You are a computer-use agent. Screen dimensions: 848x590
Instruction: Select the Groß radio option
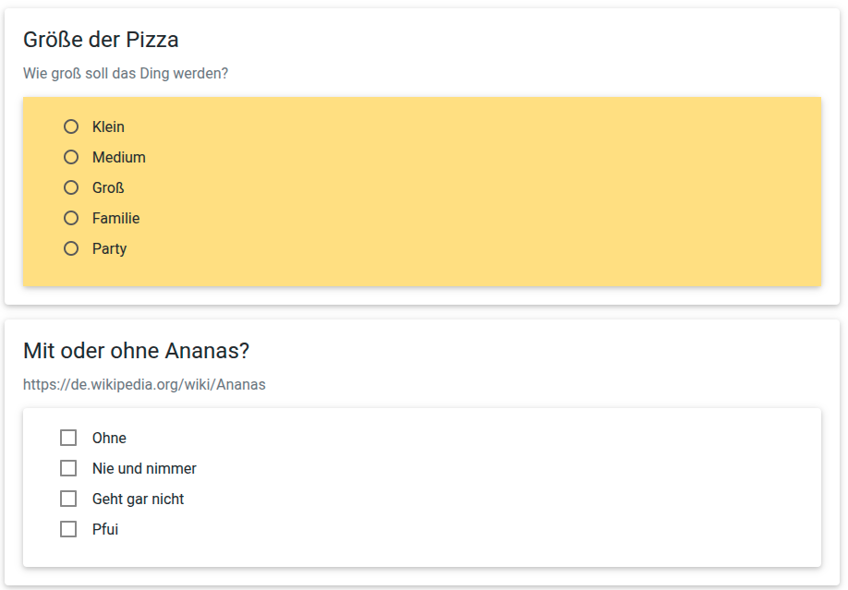coord(71,187)
